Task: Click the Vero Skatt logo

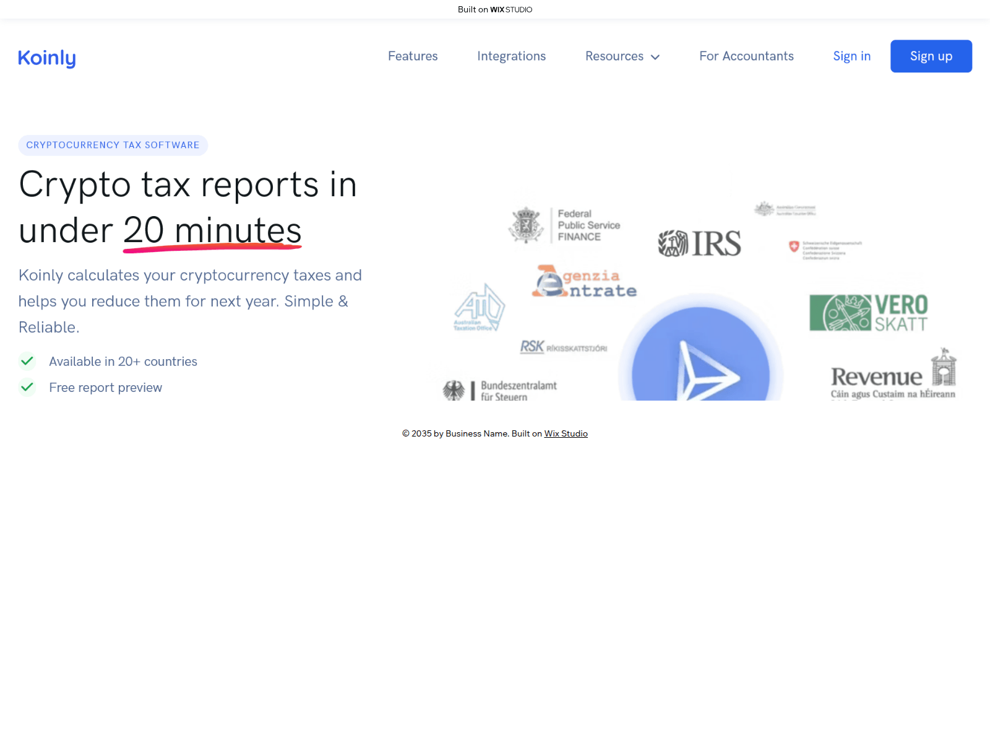Action: coord(868,313)
